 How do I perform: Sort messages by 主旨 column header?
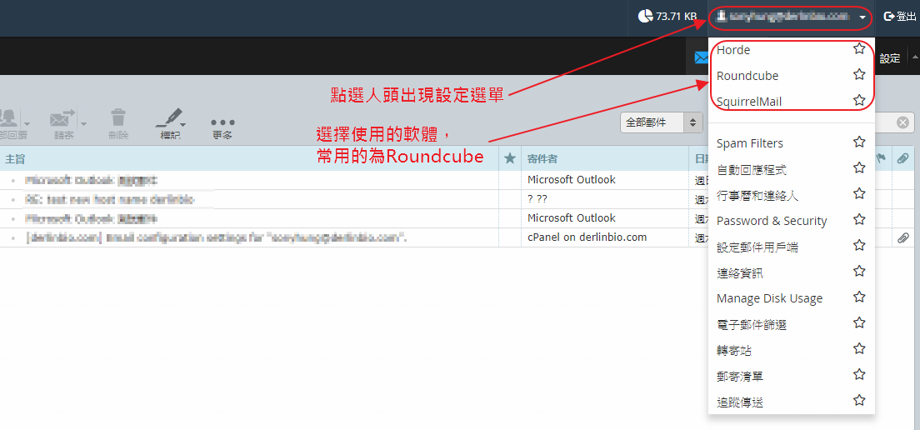15,159
